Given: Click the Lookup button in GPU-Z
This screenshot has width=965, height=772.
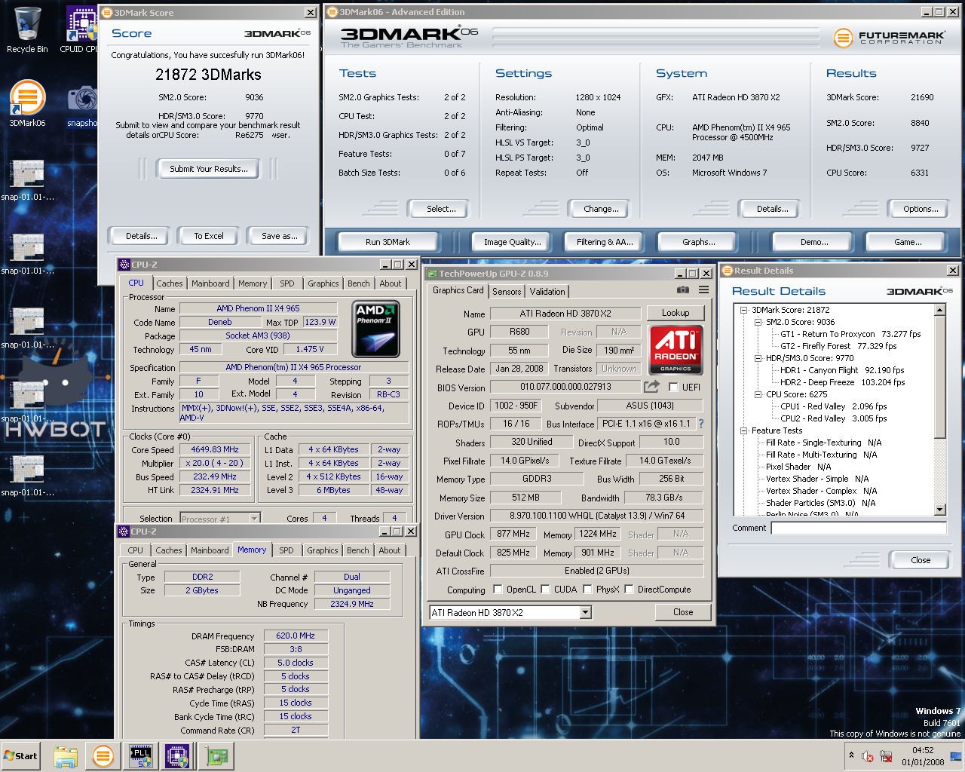Looking at the screenshot, I should (675, 313).
